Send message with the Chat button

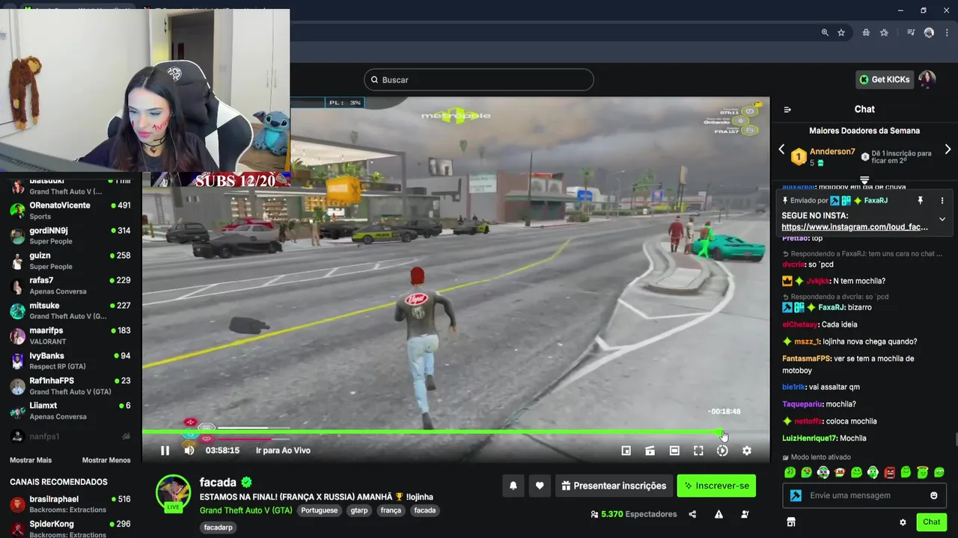tap(931, 522)
